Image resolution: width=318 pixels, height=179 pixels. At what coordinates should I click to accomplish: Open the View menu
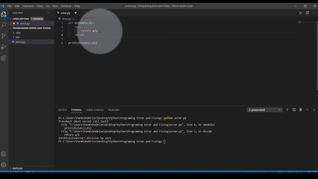click(40, 6)
